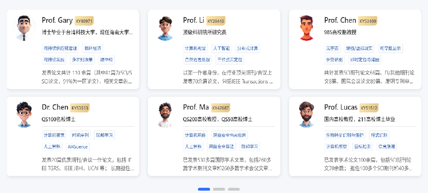Go to the third carousel page dot
The image size is (428, 193).
click(233, 189)
